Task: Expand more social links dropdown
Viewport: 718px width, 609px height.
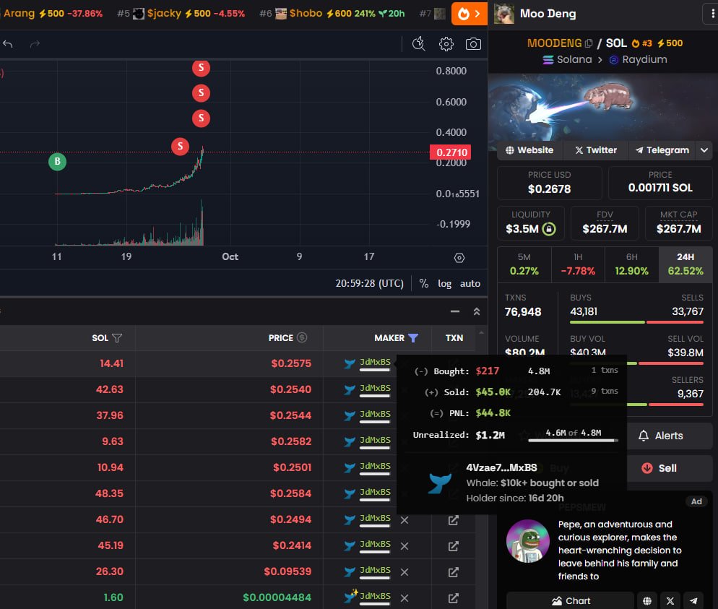Action: pyautogui.click(x=704, y=150)
